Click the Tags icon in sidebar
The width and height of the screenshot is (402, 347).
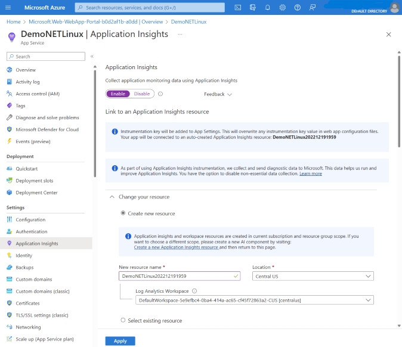click(10, 106)
